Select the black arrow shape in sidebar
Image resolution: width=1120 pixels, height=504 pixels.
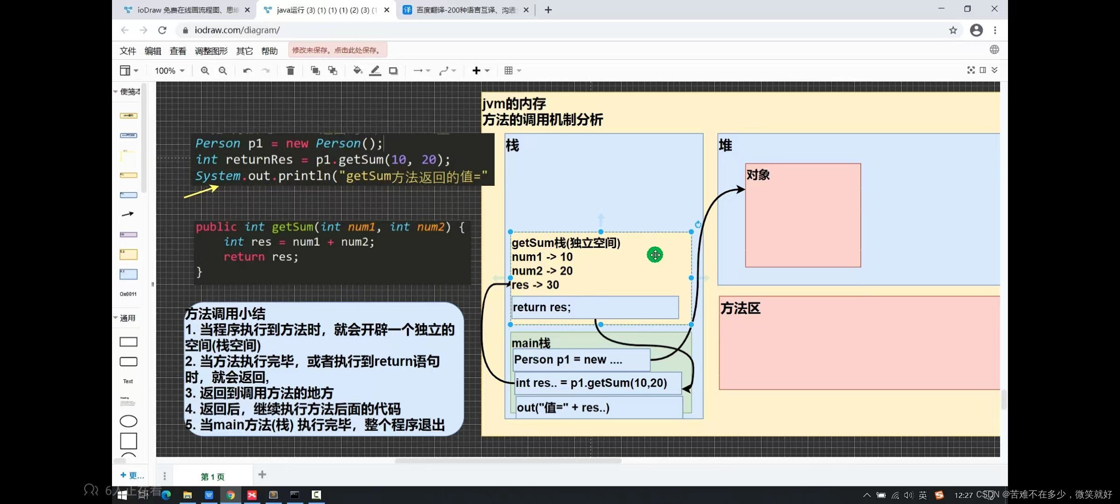coord(128,214)
